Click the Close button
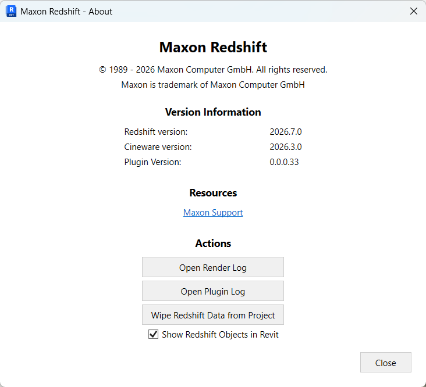426x387 pixels. click(385, 363)
